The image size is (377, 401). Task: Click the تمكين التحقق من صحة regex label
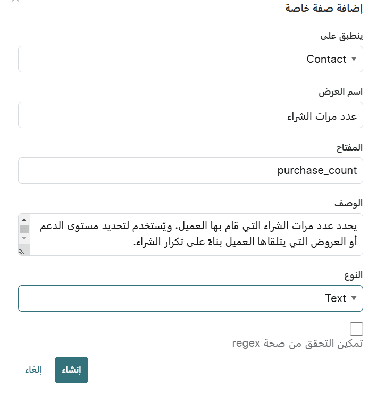click(x=297, y=344)
